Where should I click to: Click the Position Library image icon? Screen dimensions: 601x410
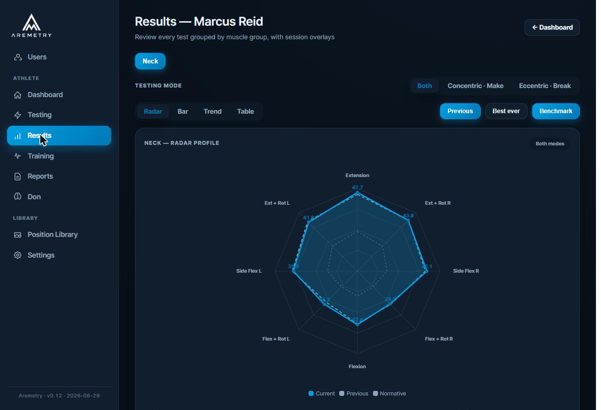point(18,235)
